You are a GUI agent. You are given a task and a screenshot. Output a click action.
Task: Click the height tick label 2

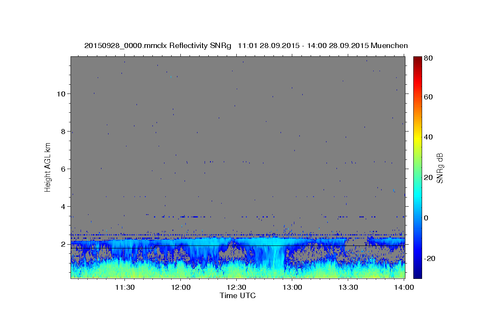(x=63, y=244)
